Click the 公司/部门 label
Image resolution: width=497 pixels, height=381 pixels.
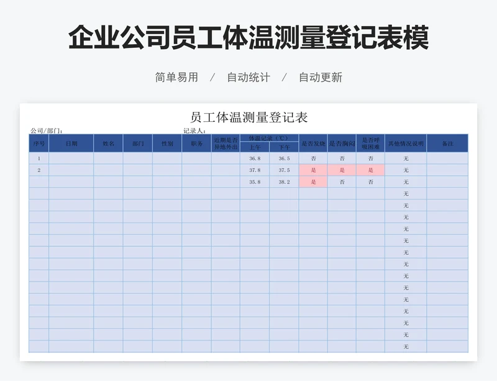click(x=46, y=131)
